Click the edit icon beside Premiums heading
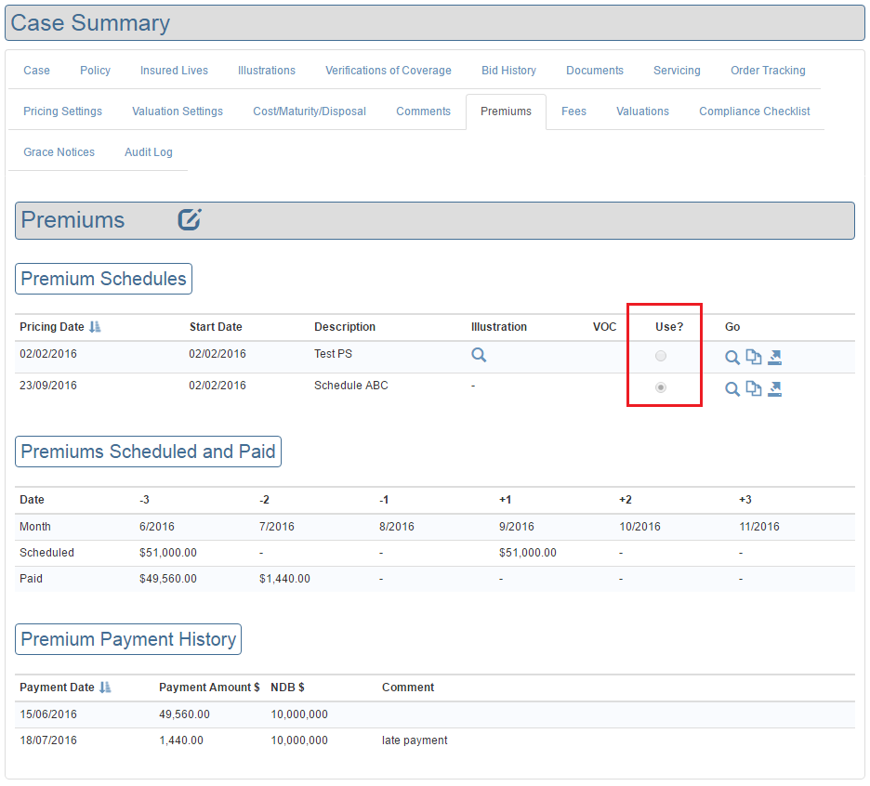Image resolution: width=870 pixels, height=786 pixels. coord(190,219)
